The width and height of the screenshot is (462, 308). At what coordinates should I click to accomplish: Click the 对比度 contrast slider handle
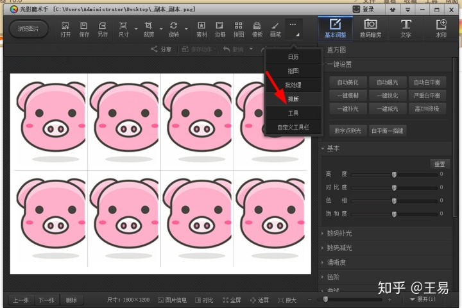point(394,187)
